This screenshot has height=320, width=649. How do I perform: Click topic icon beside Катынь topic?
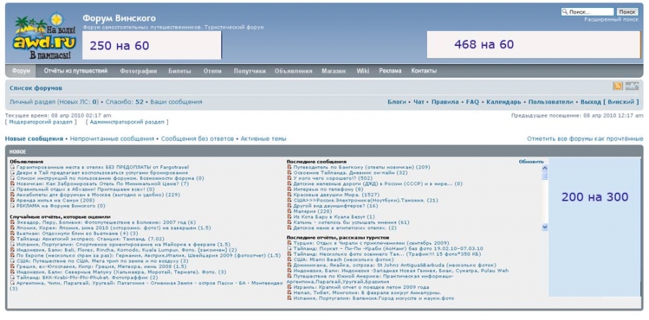click(289, 222)
